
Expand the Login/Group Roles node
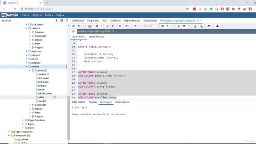click(9, 132)
